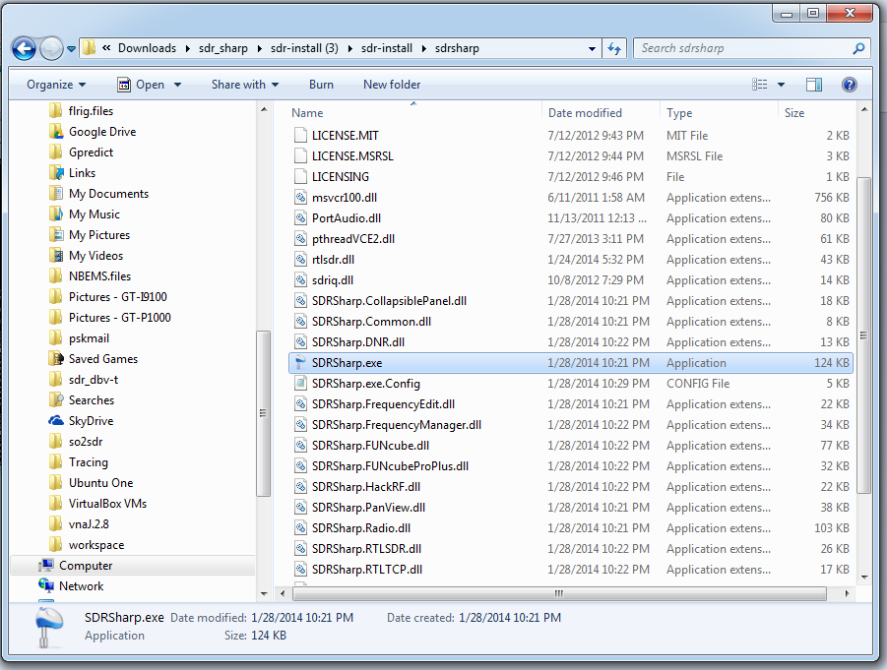
Task: Click the Refresh button beside address bar
Action: click(614, 48)
